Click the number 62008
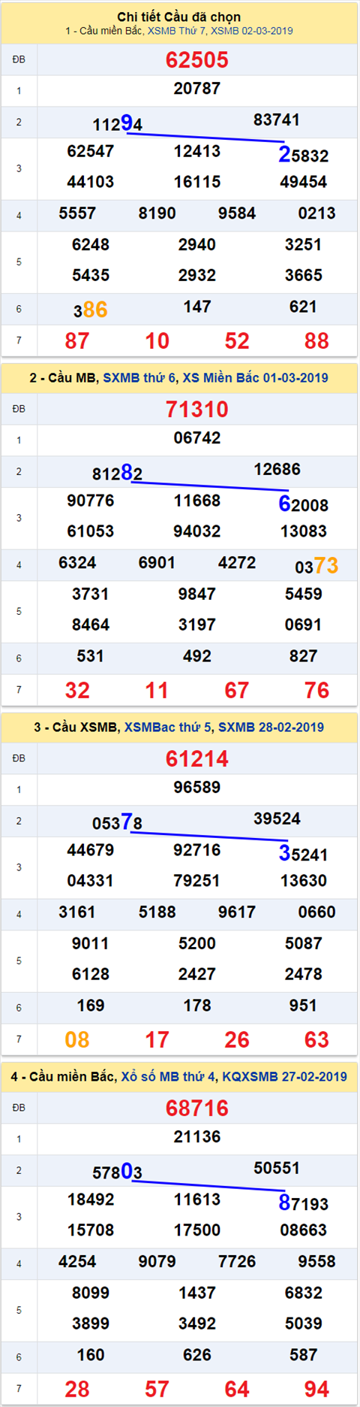Screen dimensions: 360x1407 pyautogui.click(x=304, y=504)
